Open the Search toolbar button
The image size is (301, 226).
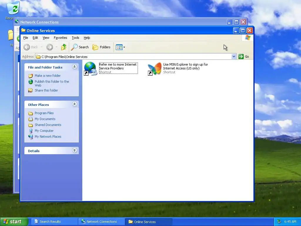pos(80,47)
